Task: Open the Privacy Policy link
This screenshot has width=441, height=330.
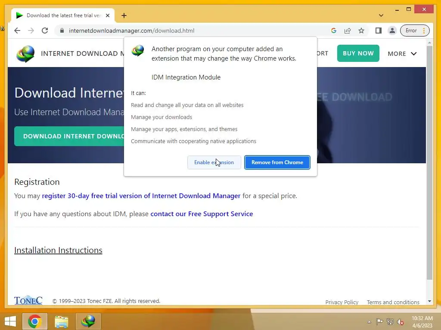Action: coord(342,302)
